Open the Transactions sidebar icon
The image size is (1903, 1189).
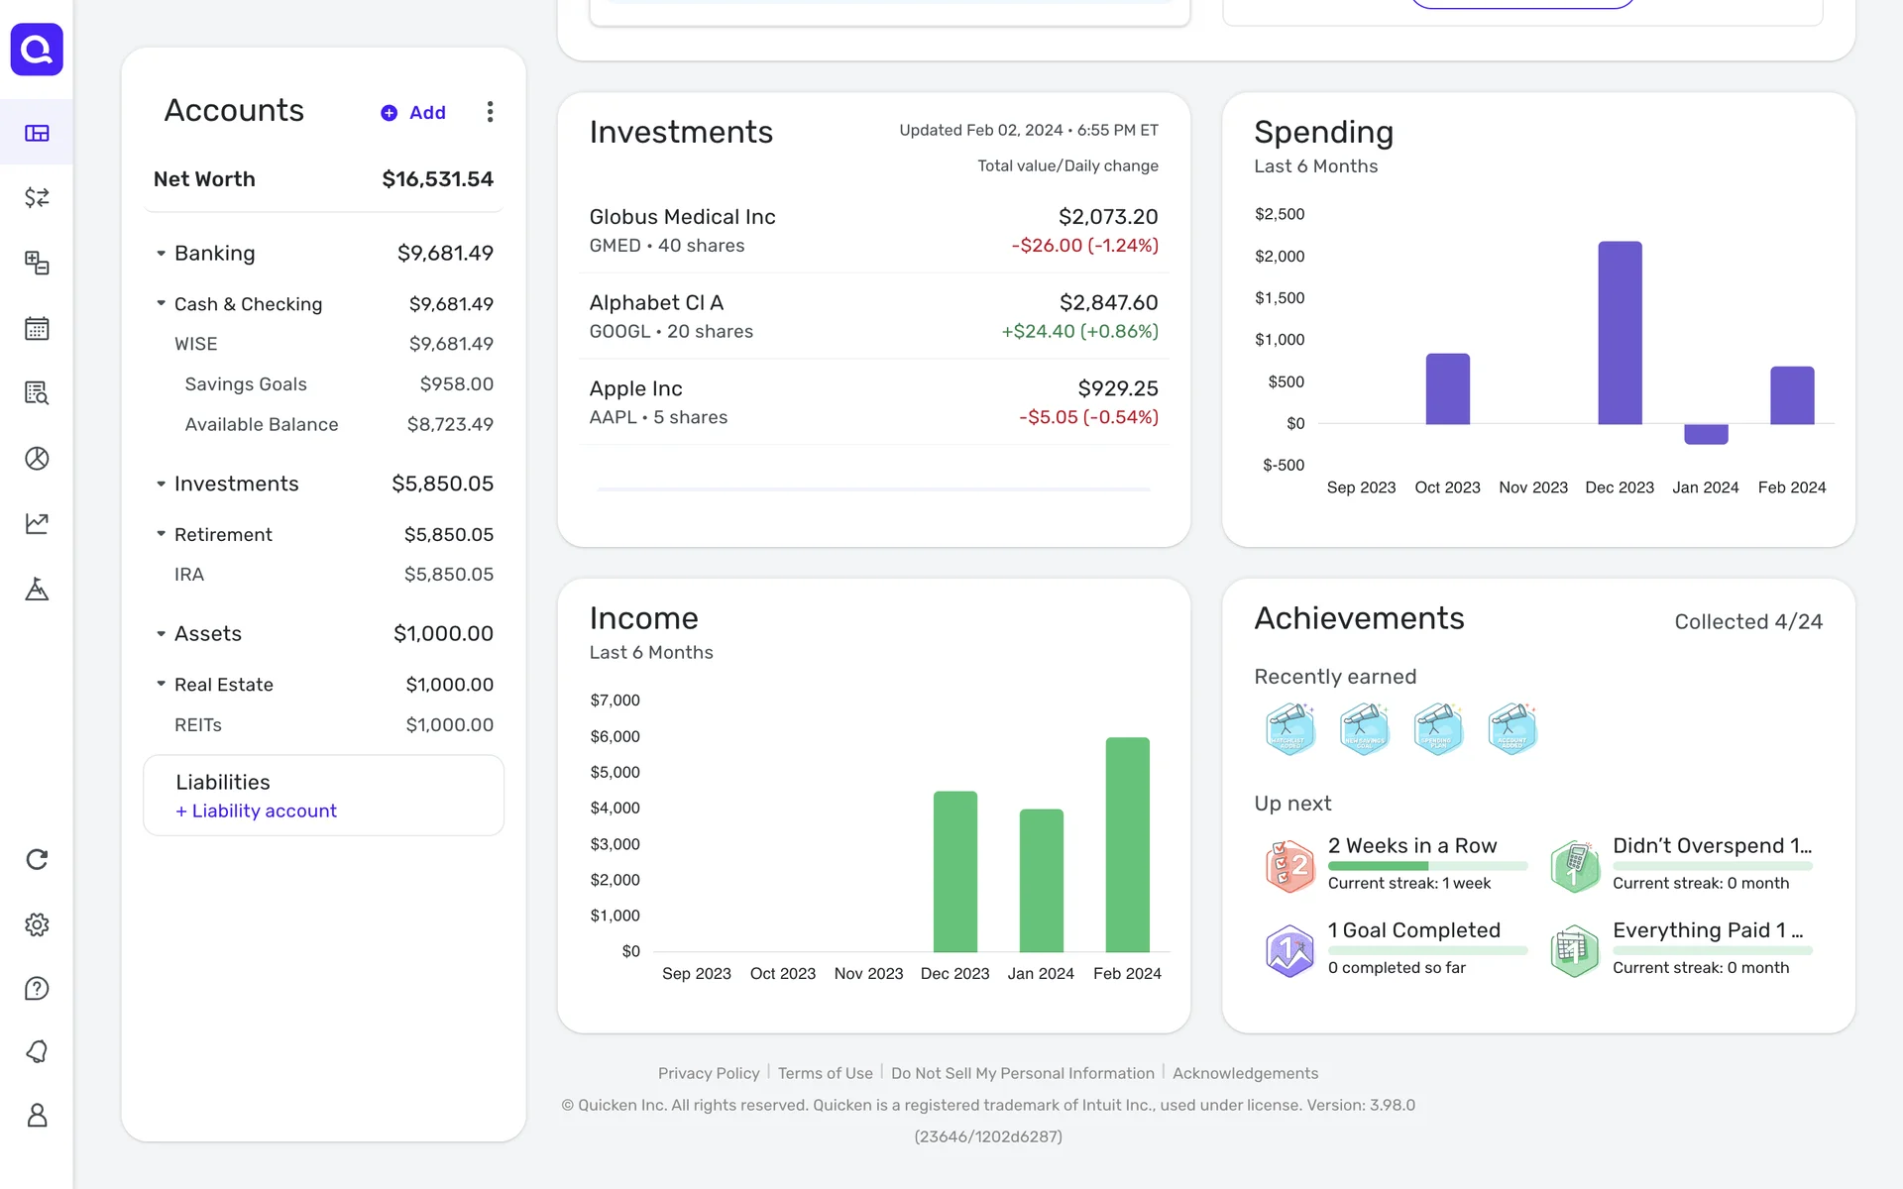tap(37, 198)
